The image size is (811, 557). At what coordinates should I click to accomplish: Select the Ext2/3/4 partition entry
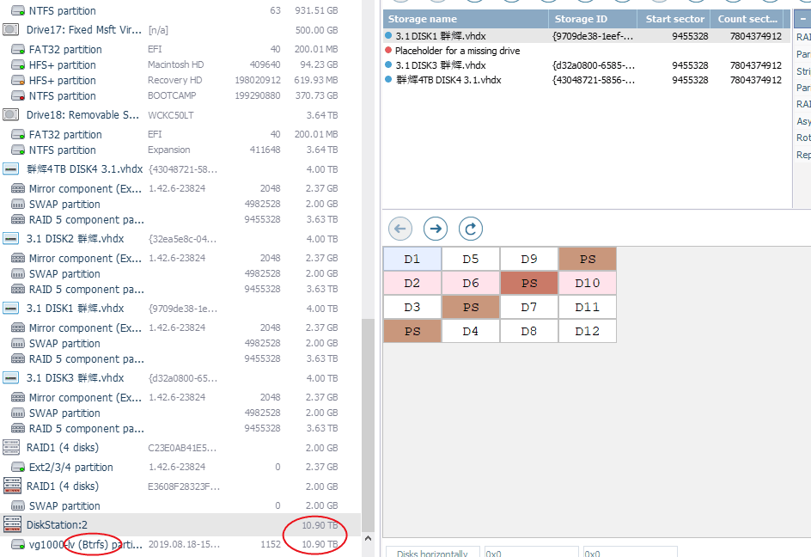tap(70, 468)
